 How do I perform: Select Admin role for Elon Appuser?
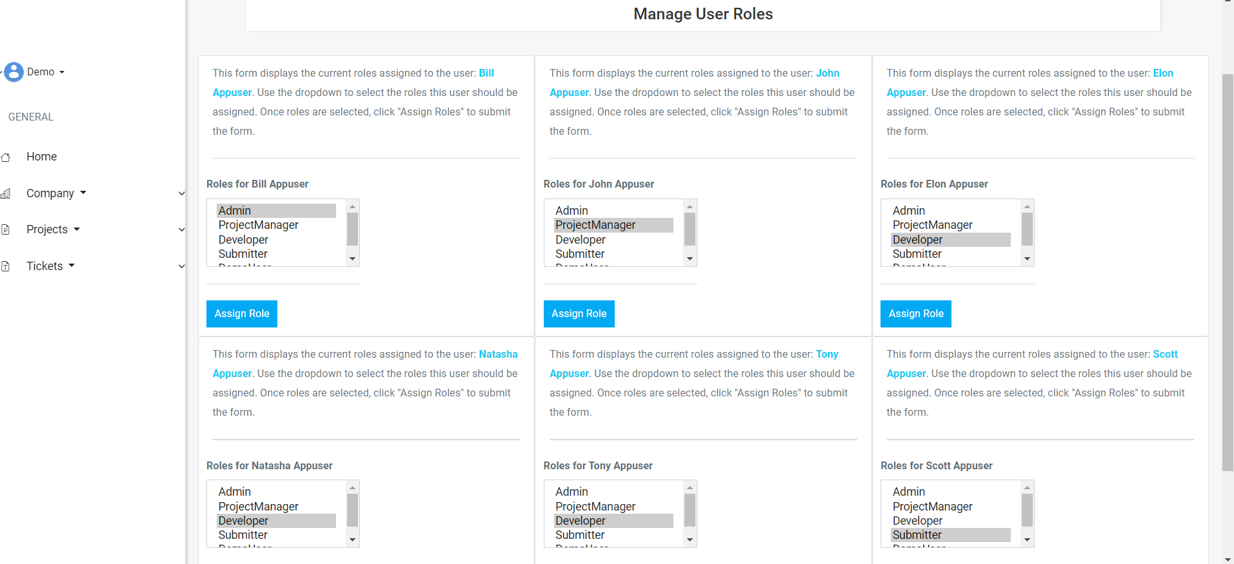coord(951,211)
